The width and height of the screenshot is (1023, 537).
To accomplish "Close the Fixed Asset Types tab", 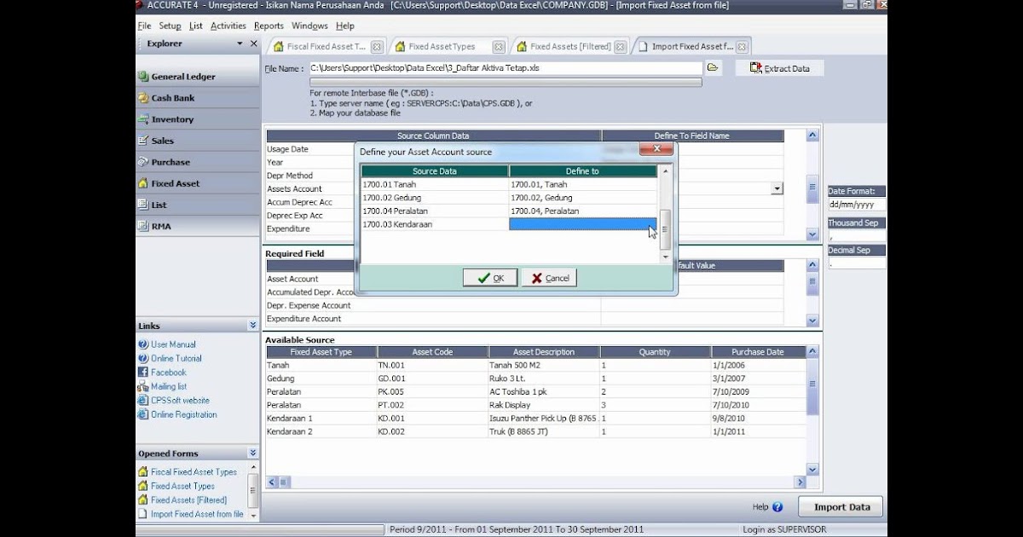I will 499,47.
